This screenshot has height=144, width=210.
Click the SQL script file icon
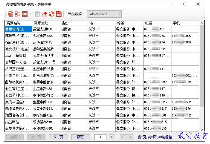(59, 14)
